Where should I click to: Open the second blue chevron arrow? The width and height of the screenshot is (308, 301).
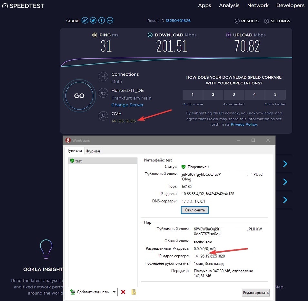[285, 182]
